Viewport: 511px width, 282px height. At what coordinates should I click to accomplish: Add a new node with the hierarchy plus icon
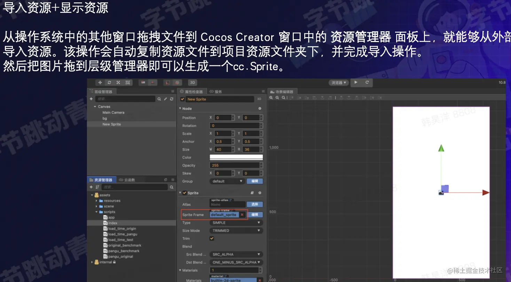[x=91, y=99]
